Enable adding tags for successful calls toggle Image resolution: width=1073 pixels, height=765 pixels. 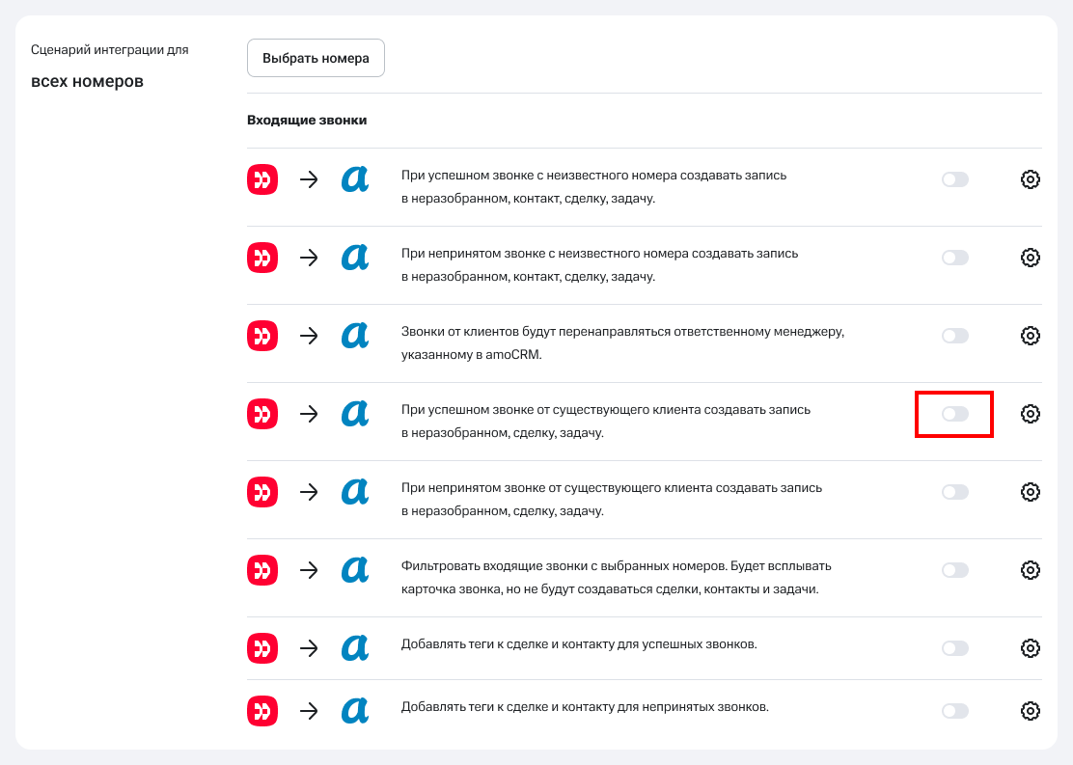tap(954, 647)
